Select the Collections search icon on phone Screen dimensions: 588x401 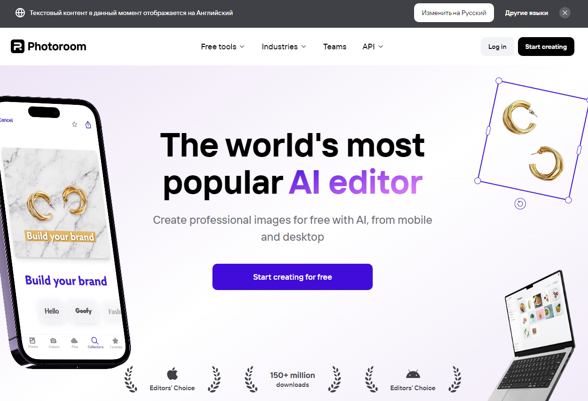tap(95, 340)
